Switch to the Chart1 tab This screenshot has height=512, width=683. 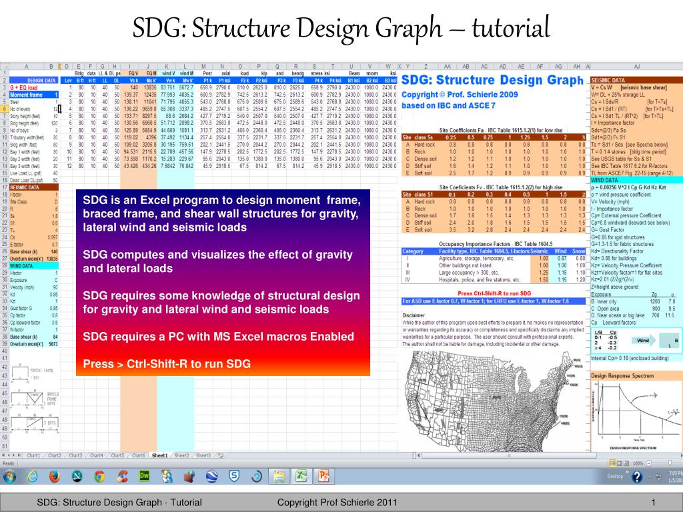click(33, 455)
